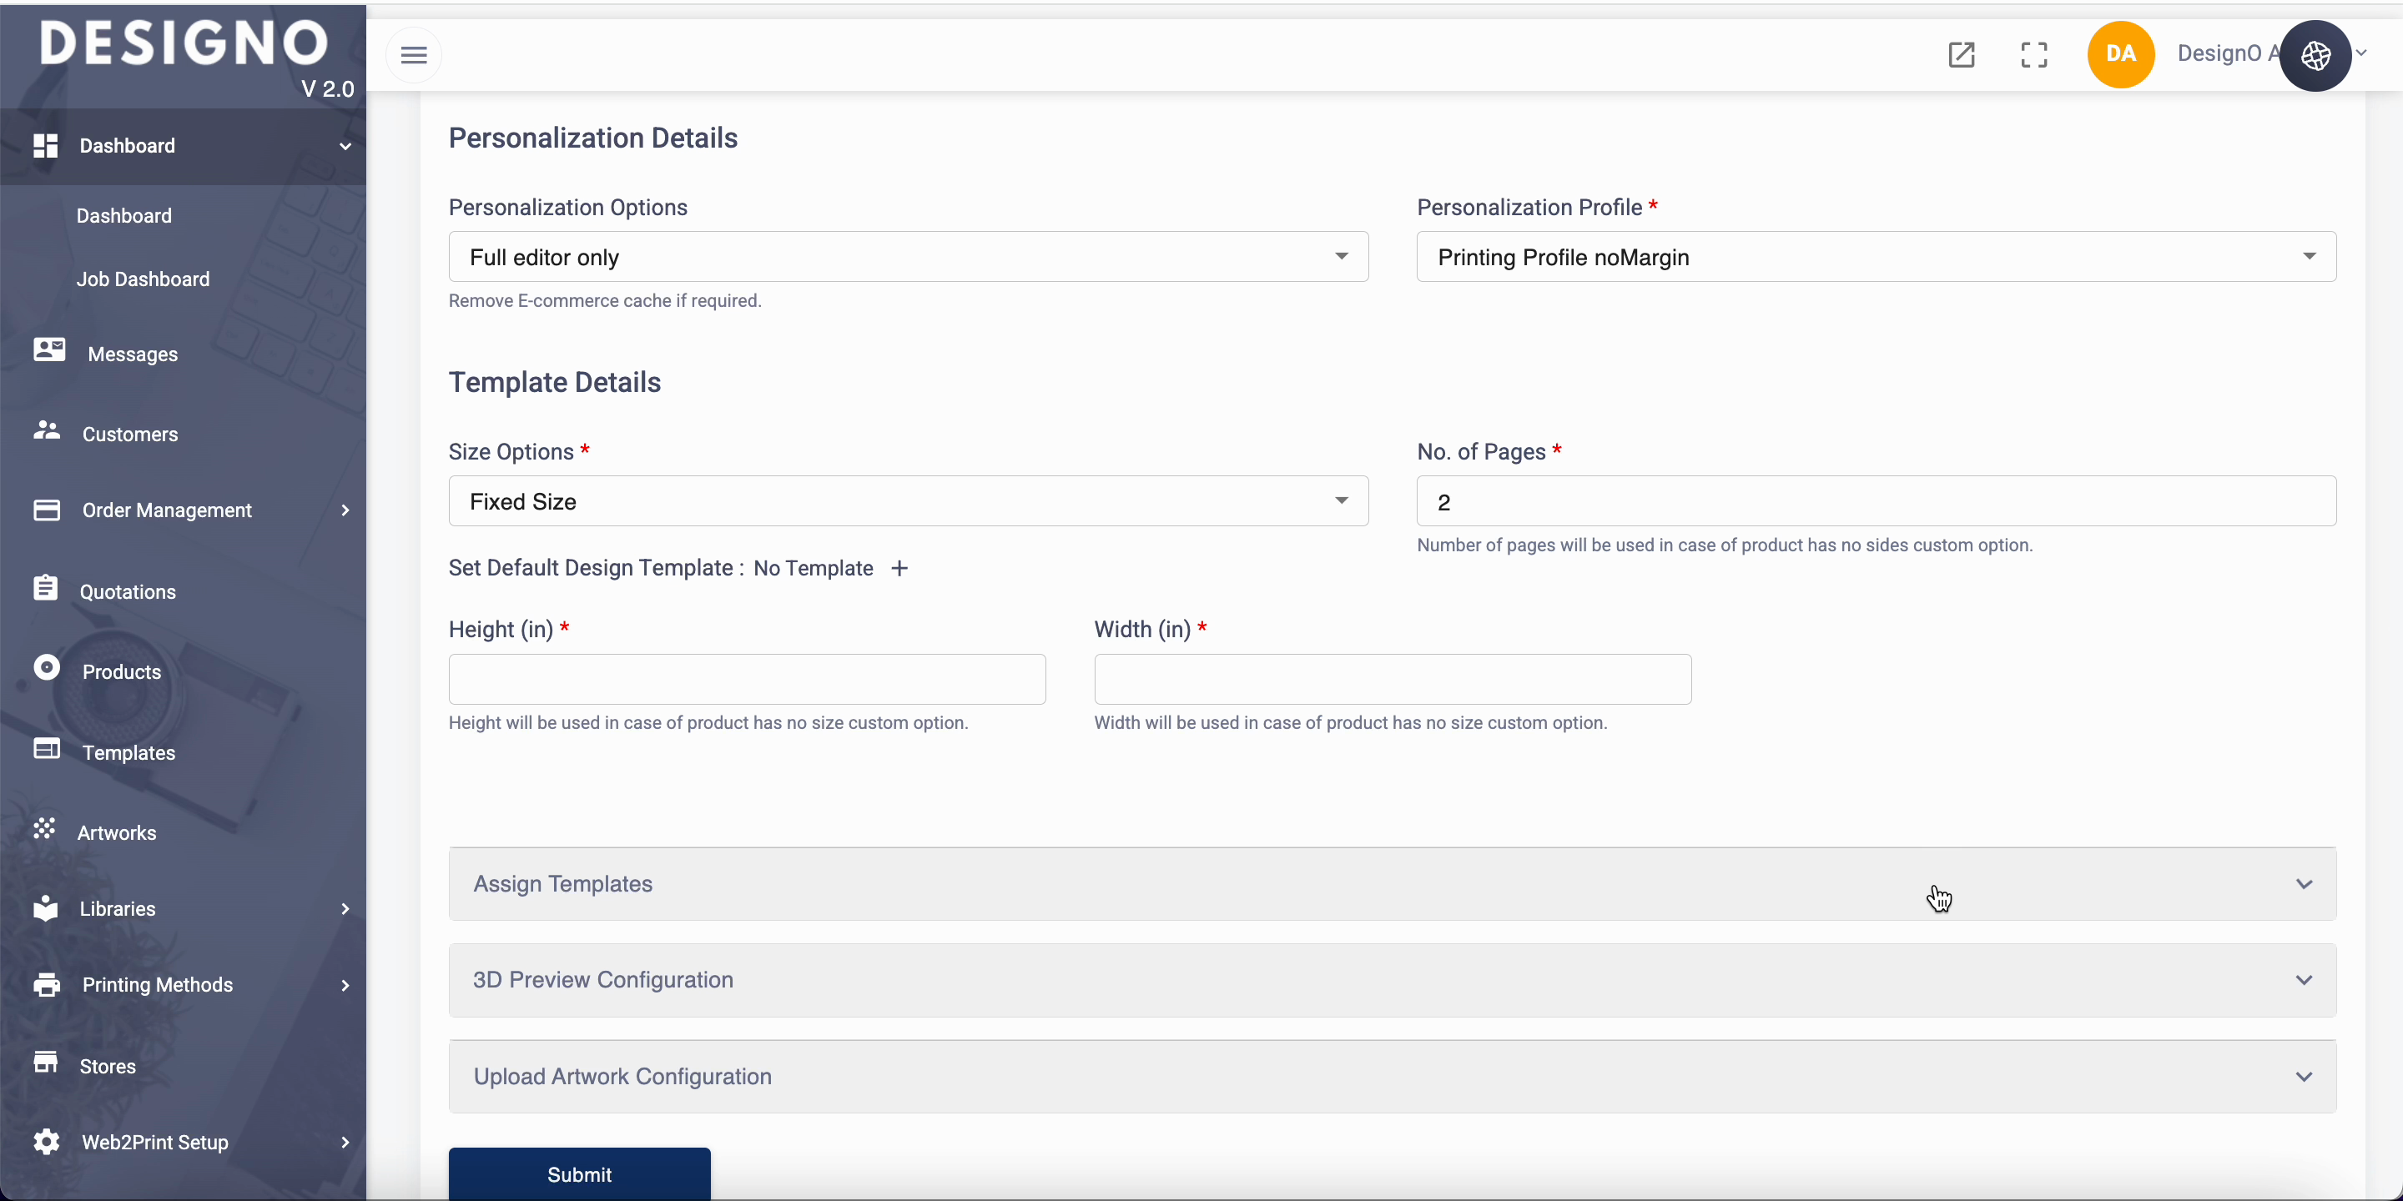Enter fullscreen mode via the header icon
Viewport: 2403px width, 1201px height.
[2033, 55]
